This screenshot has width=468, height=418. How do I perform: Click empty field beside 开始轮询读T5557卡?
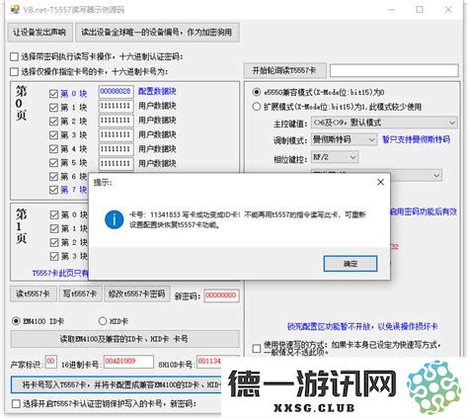click(394, 70)
